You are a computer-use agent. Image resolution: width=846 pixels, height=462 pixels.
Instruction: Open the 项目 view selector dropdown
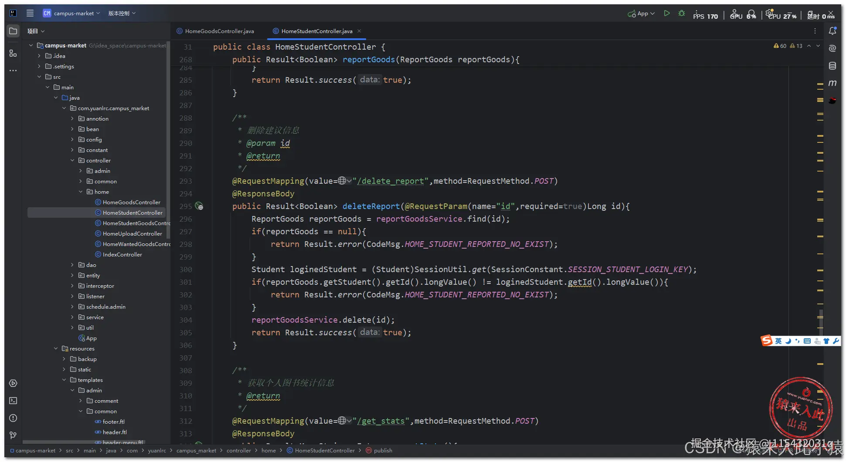click(36, 31)
